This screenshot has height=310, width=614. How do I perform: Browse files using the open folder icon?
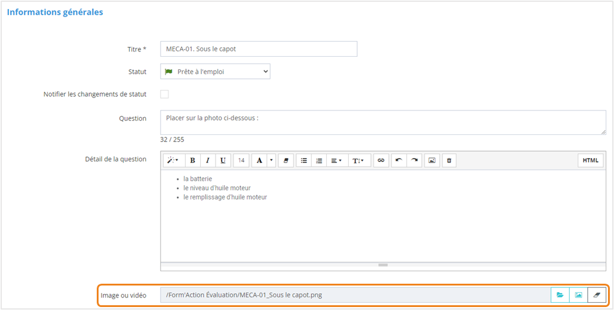560,294
